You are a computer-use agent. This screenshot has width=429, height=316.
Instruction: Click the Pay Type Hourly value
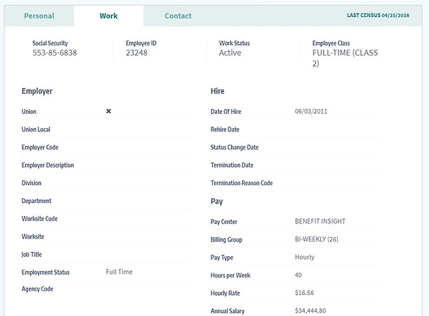(x=305, y=257)
